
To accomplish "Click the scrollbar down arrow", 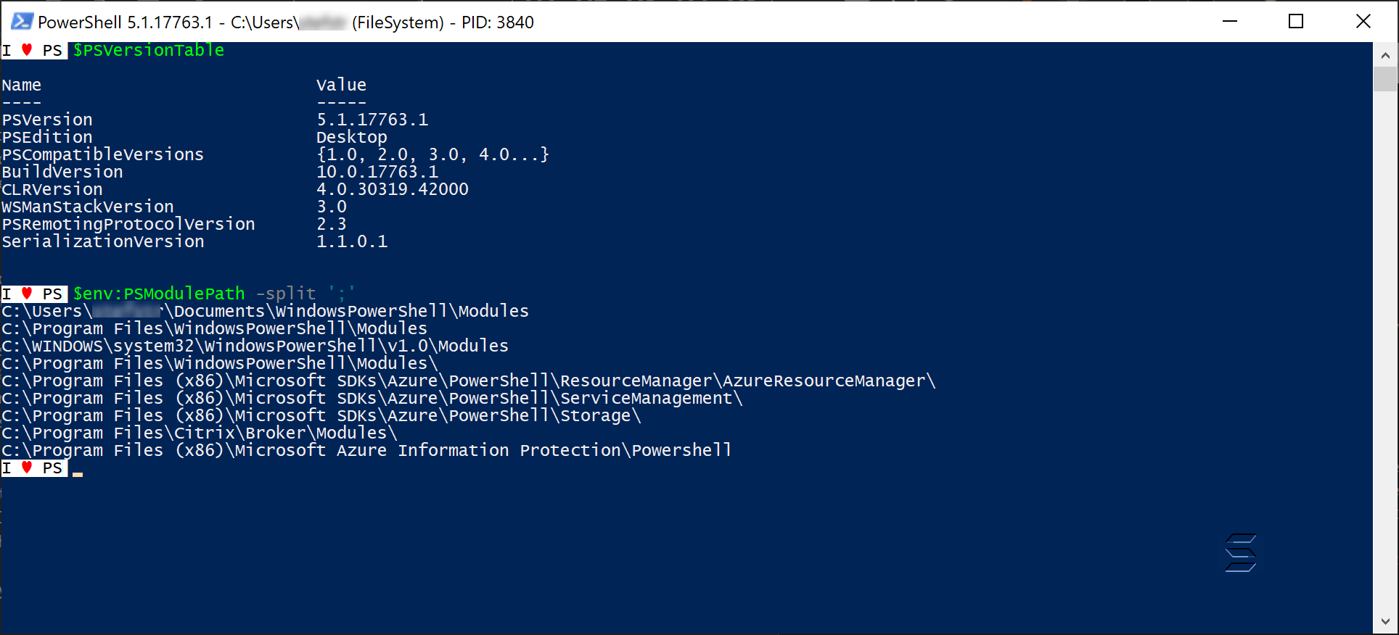I will (x=1384, y=622).
